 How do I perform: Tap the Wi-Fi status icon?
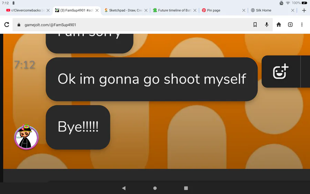click(x=288, y=3)
